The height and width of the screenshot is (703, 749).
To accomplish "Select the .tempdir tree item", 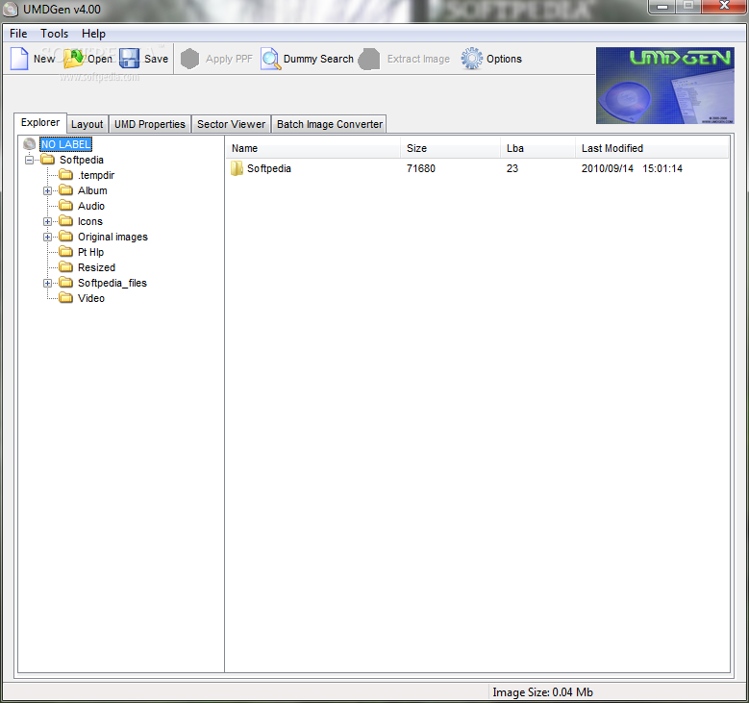I will coord(96,175).
